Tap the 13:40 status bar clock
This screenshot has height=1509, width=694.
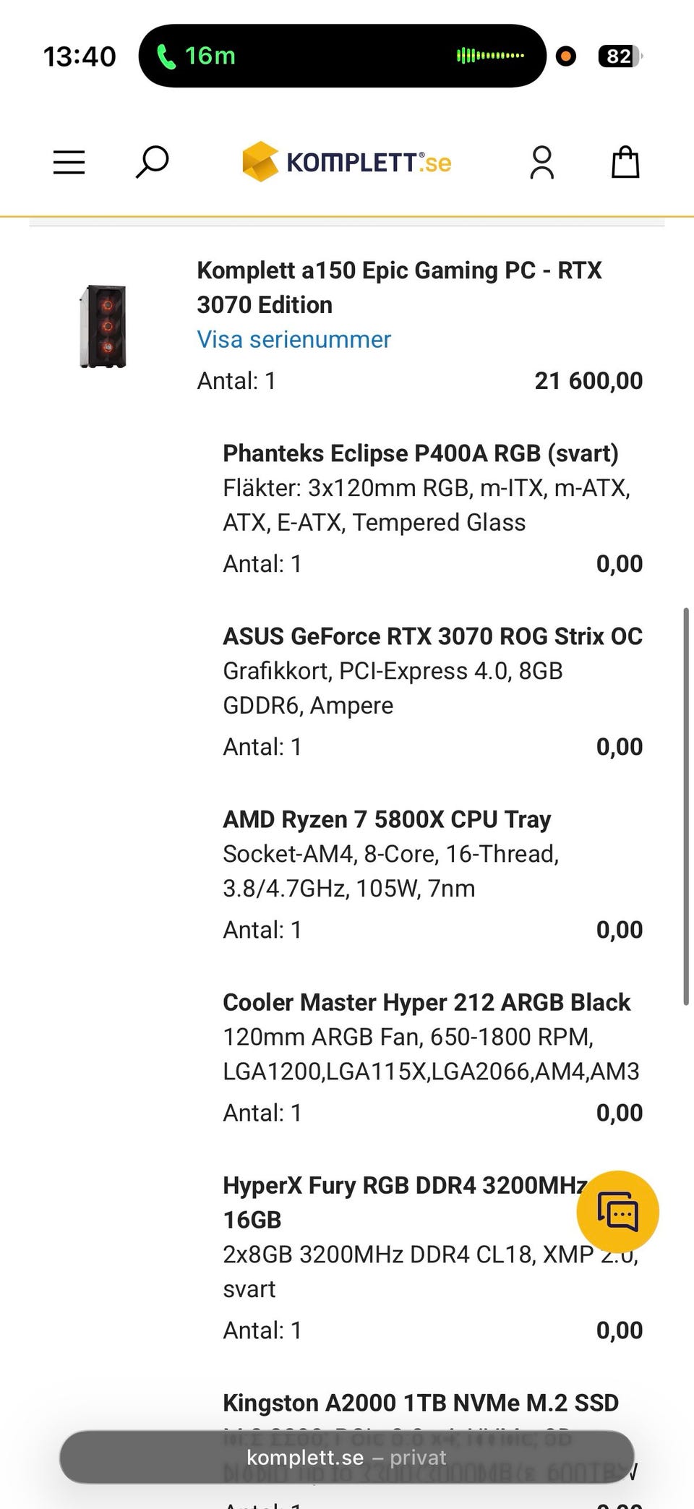click(80, 56)
